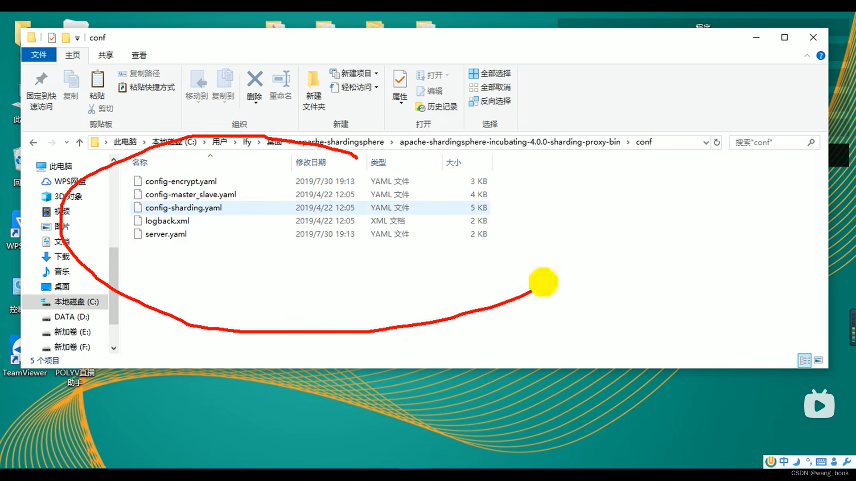Open recent locations dropdown arrow

coord(66,143)
